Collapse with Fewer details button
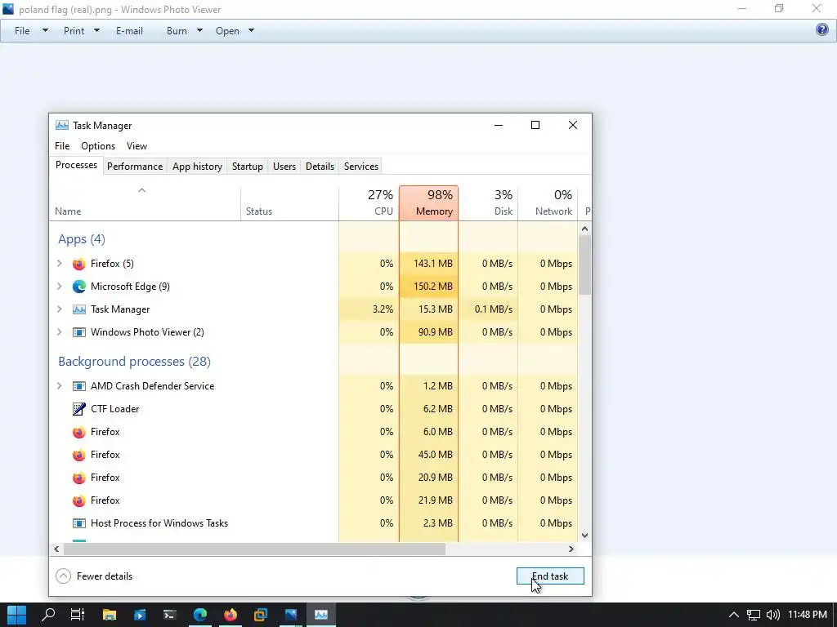This screenshot has width=837, height=627. pyautogui.click(x=94, y=576)
